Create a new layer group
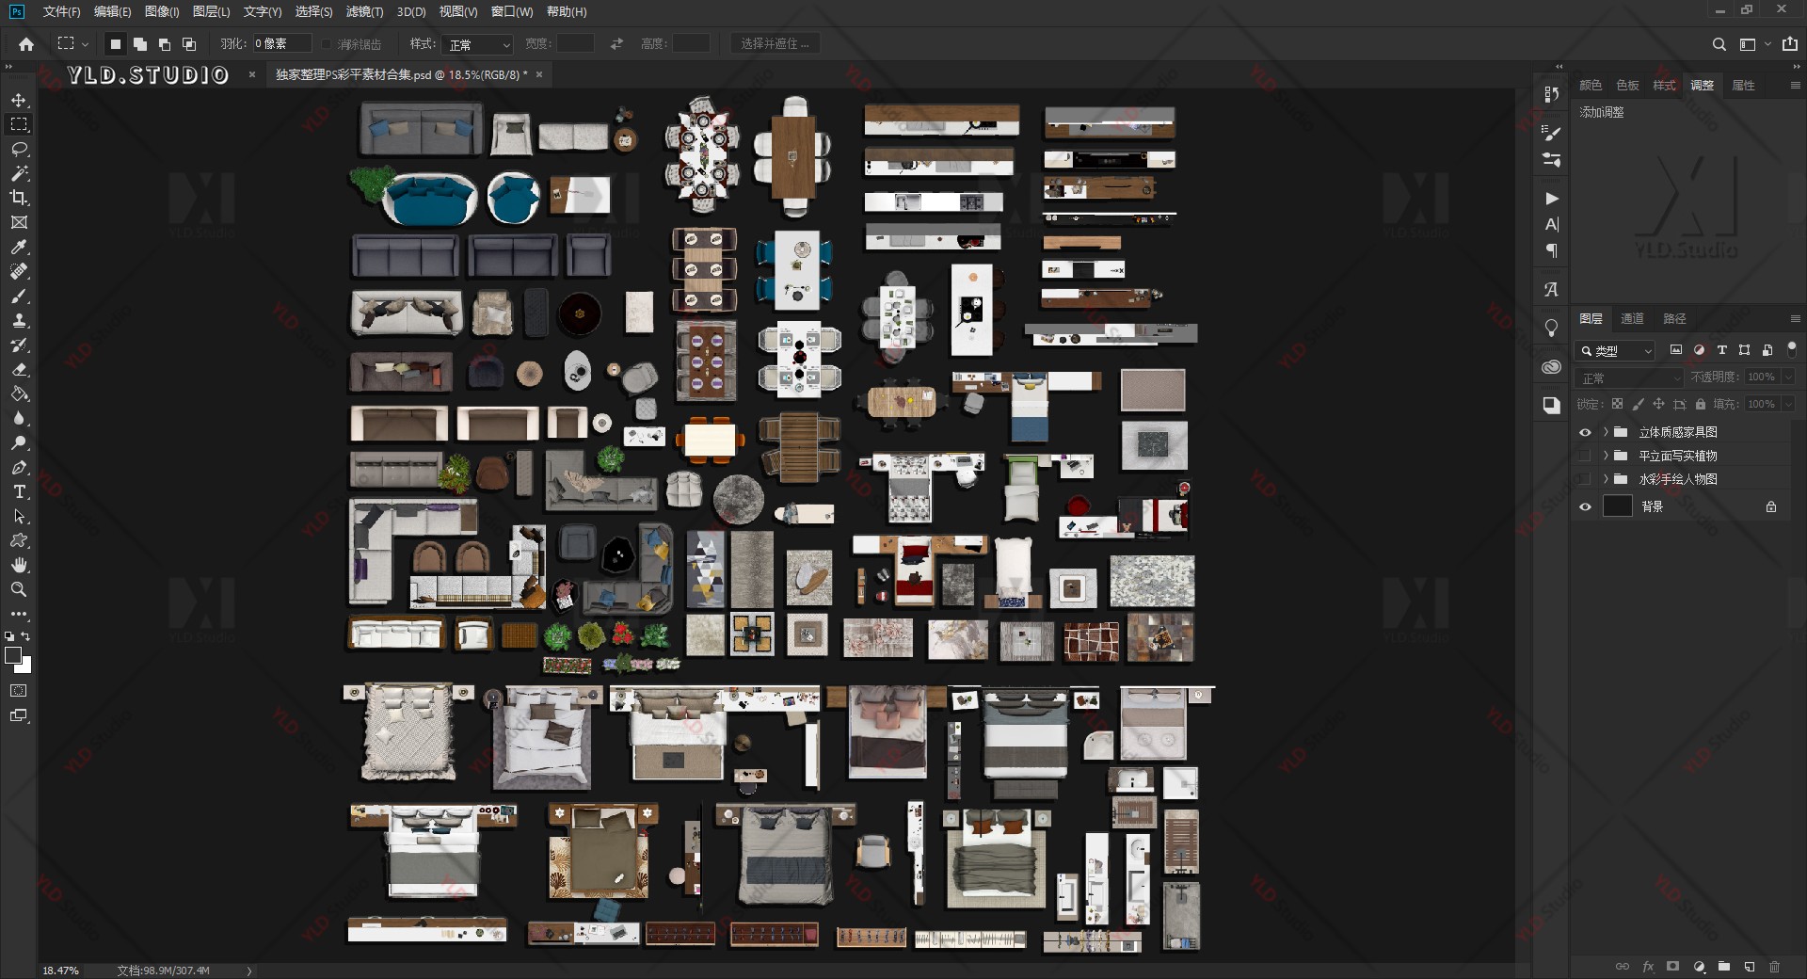This screenshot has width=1807, height=979. 1723,966
